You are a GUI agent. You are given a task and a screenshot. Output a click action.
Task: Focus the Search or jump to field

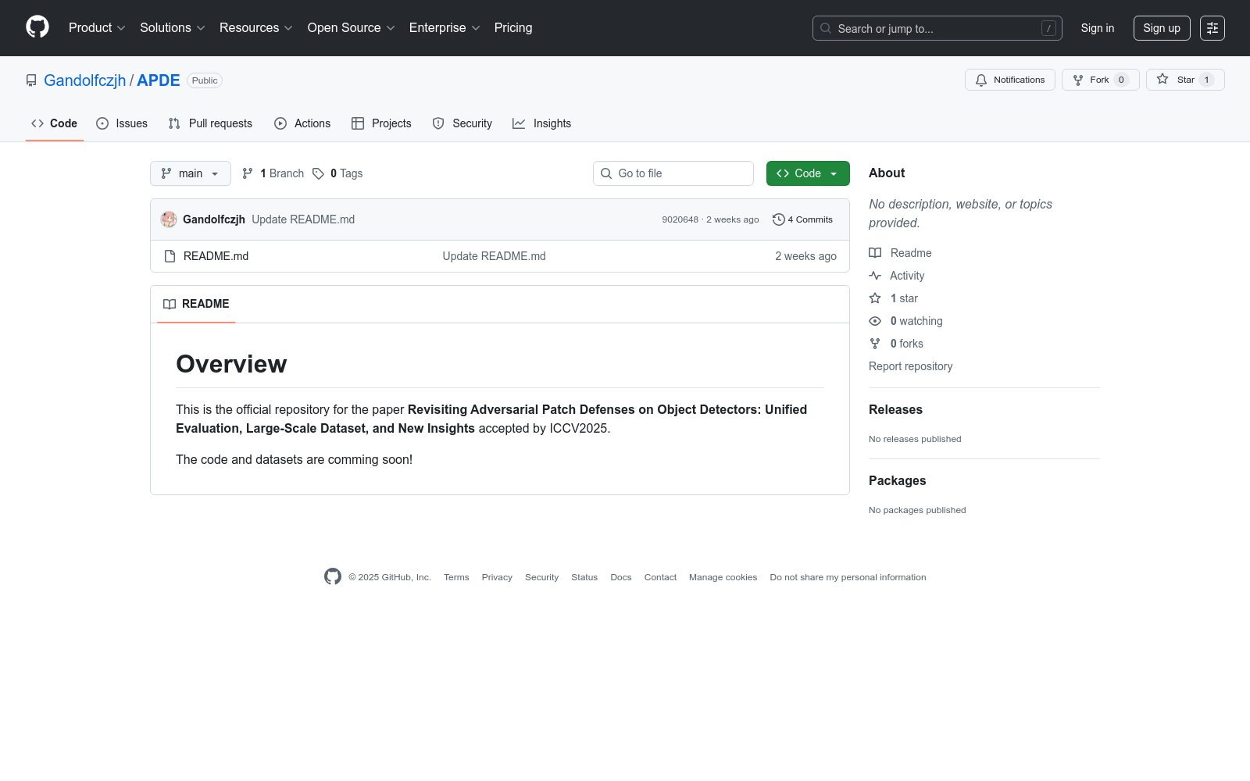pyautogui.click(x=937, y=28)
